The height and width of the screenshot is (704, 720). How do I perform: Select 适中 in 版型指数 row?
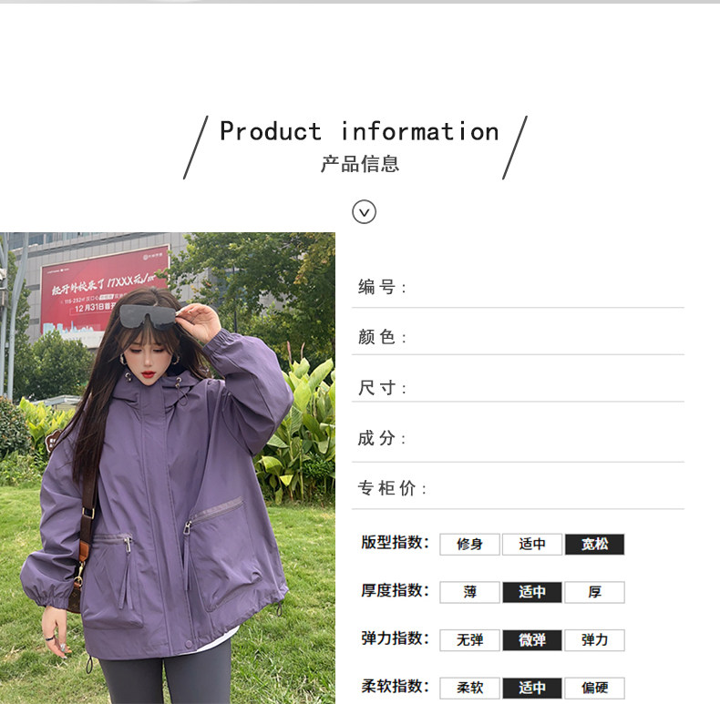(x=532, y=545)
